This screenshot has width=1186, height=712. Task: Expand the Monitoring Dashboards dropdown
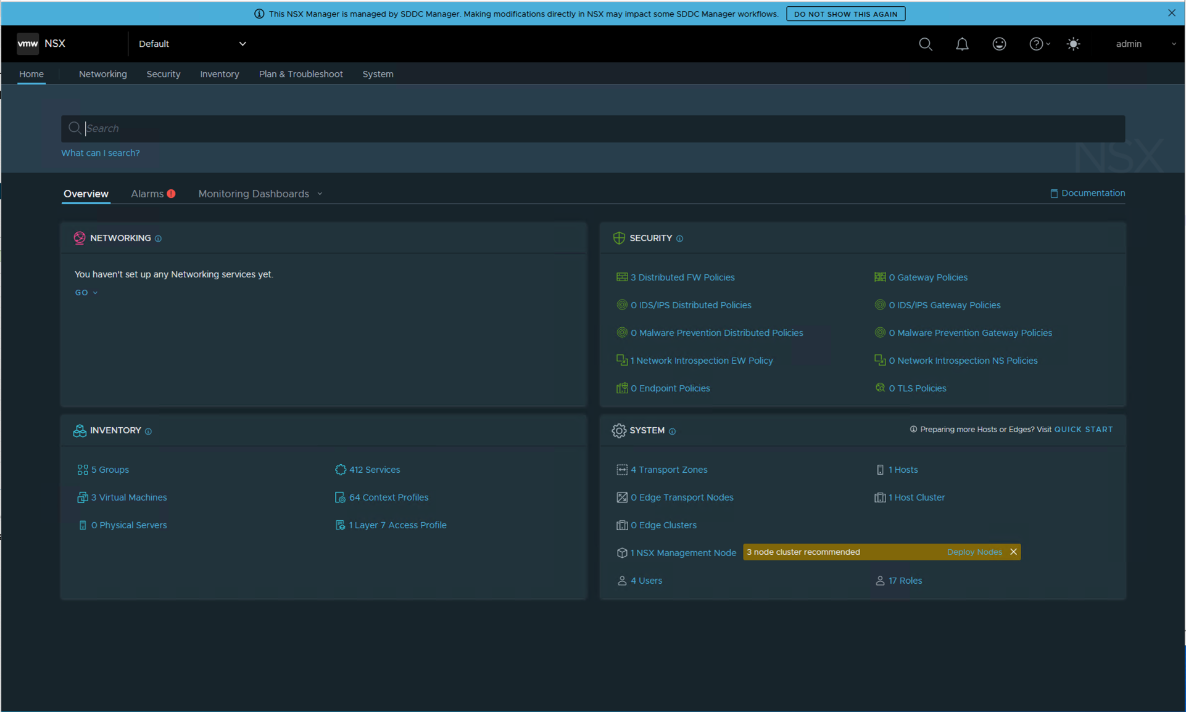pos(320,194)
